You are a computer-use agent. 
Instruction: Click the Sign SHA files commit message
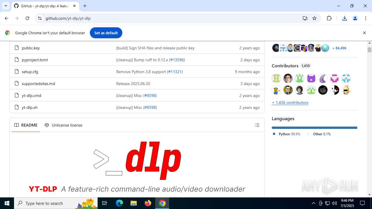[155, 48]
